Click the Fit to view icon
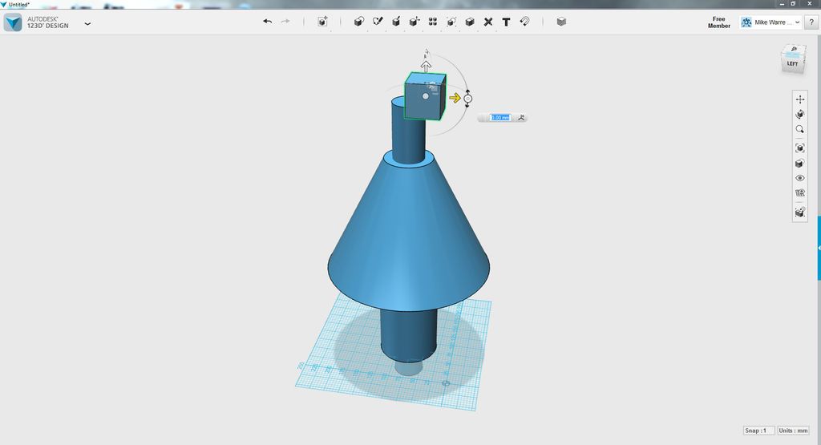Viewport: 821px width, 445px height. pyautogui.click(x=799, y=148)
